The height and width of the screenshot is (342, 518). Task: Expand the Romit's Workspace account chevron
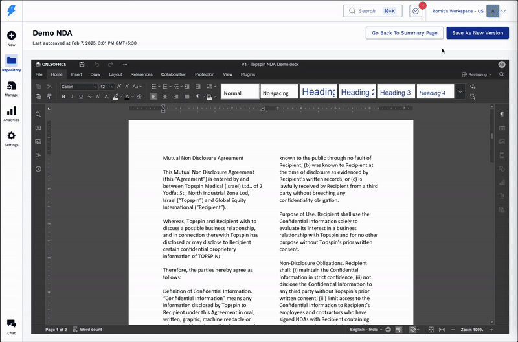click(x=503, y=11)
